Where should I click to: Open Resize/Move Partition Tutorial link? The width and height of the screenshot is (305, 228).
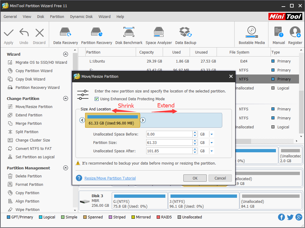(x=110, y=178)
